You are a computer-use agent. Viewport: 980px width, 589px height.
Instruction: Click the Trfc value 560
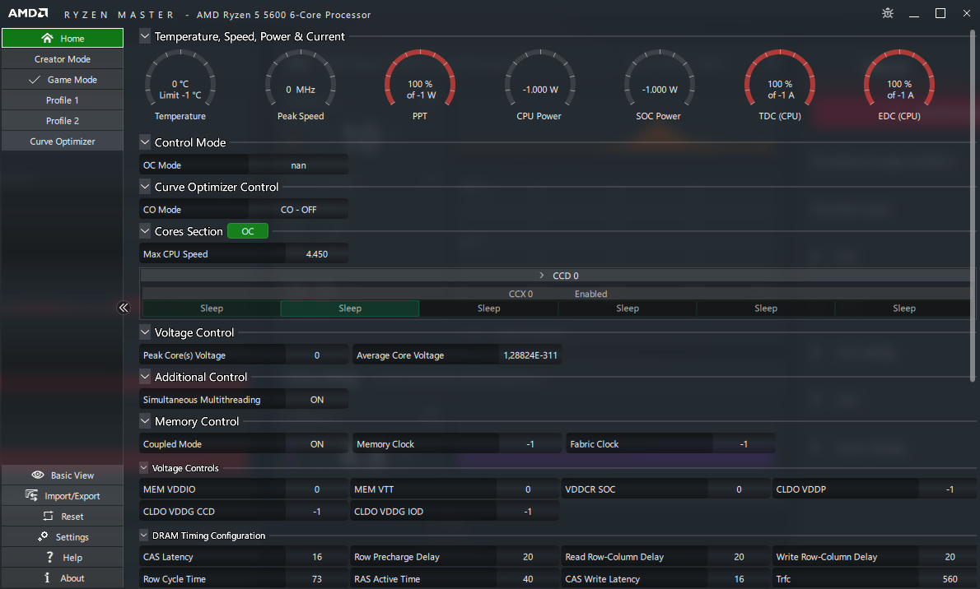click(x=950, y=579)
